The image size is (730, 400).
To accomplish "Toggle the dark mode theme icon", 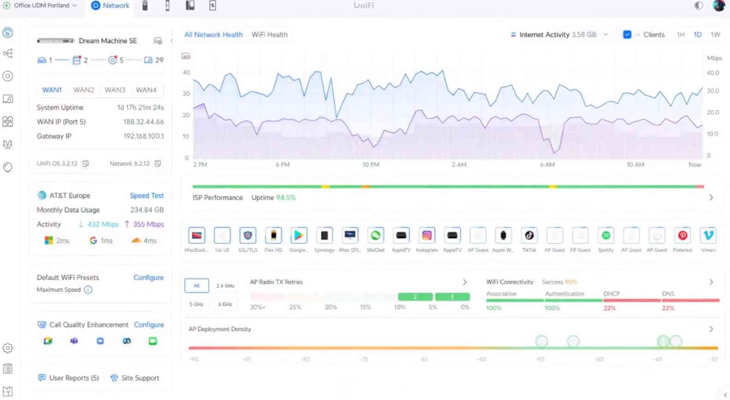I will pyautogui.click(x=699, y=6).
